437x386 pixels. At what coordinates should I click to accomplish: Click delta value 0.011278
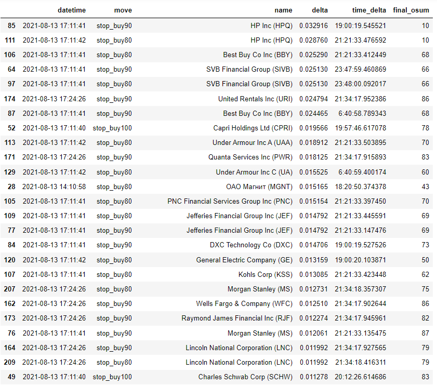tap(314, 377)
